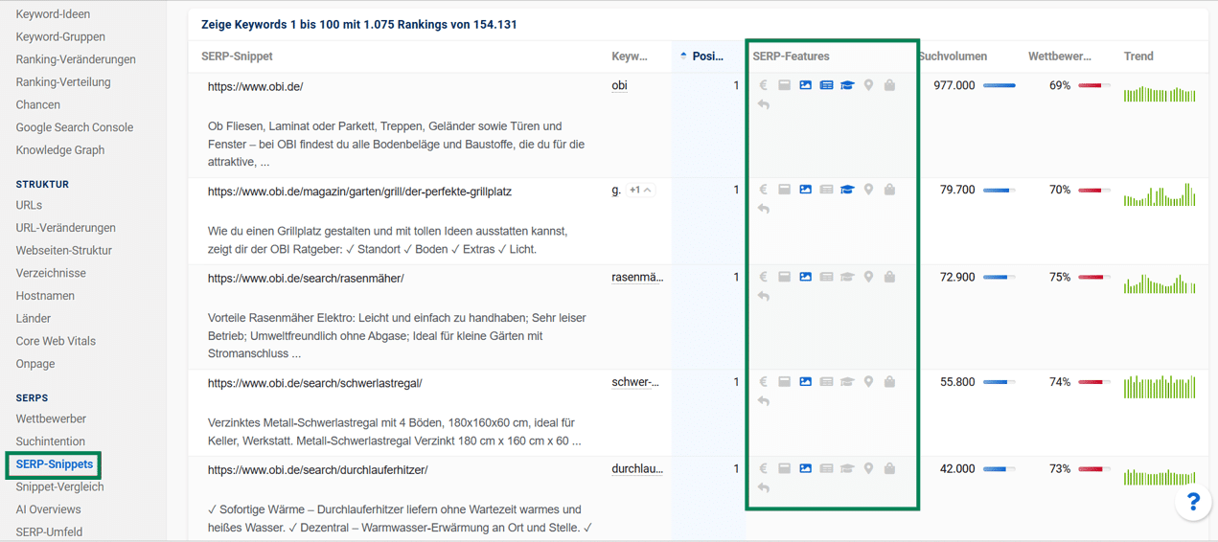Go to AI Overviews in the sidebar
This screenshot has width=1218, height=542.
(x=48, y=509)
